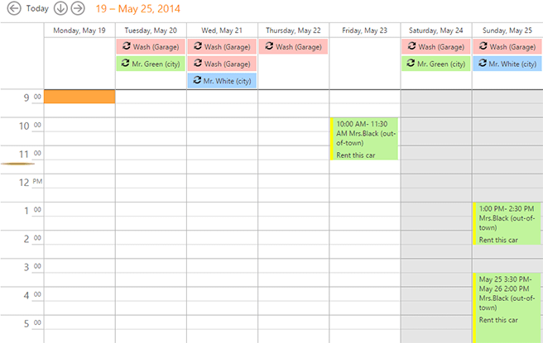
Task: Click the yellow status strip on Friday appointment
Action: point(331,138)
